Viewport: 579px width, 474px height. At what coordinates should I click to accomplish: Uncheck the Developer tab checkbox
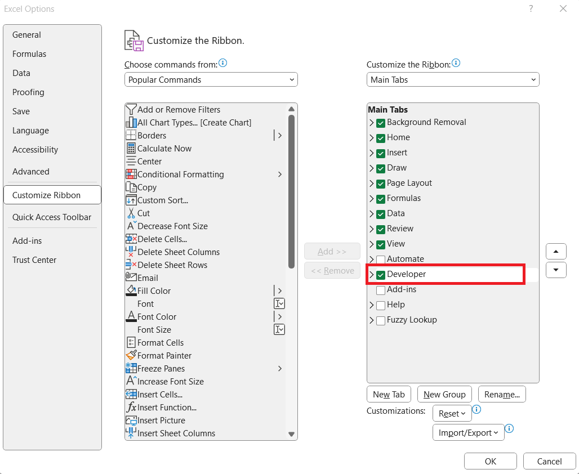[x=381, y=275]
